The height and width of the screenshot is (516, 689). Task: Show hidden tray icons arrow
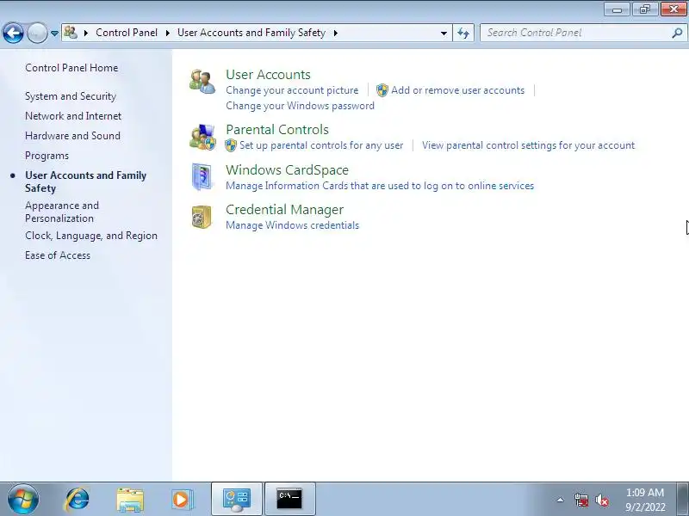click(561, 500)
